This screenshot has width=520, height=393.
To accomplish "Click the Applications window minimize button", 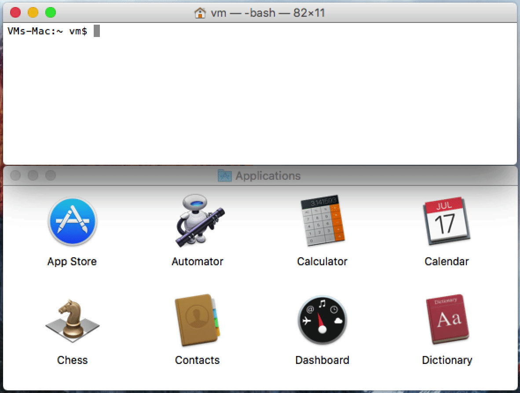I will (x=33, y=175).
